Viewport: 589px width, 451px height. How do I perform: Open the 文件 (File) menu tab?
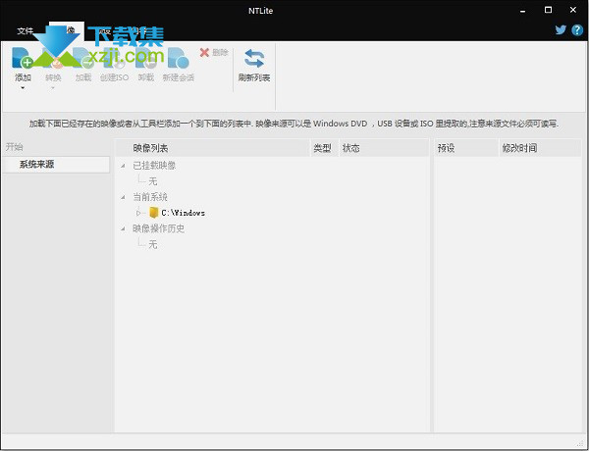click(25, 30)
